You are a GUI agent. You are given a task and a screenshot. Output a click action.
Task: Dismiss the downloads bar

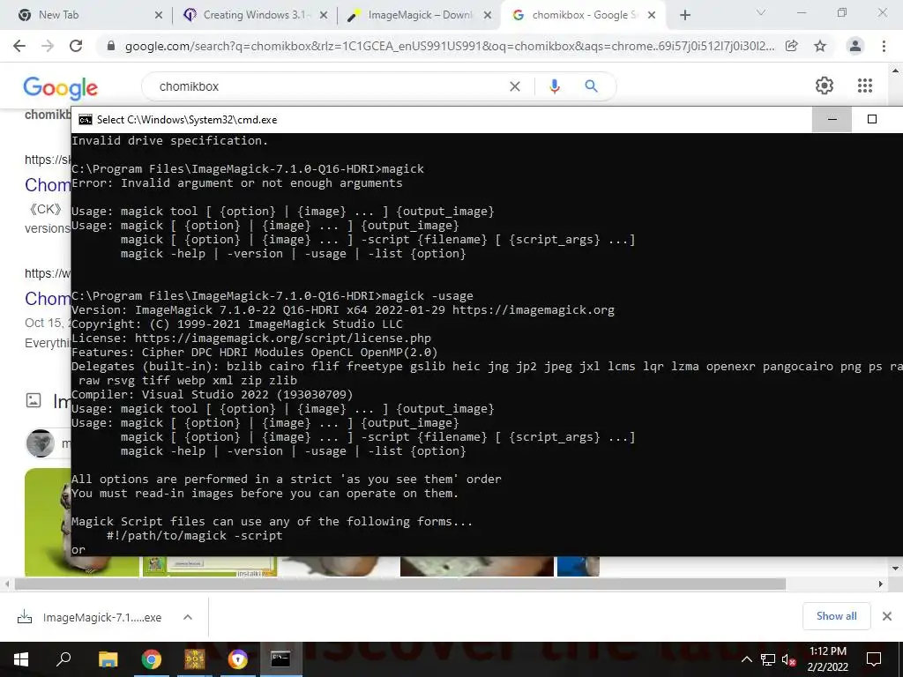point(887,616)
